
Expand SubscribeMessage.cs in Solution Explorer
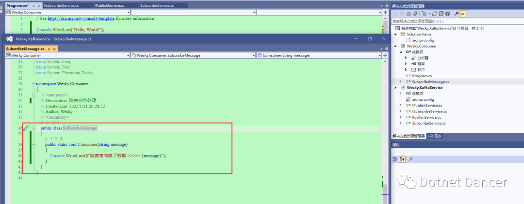401,82
